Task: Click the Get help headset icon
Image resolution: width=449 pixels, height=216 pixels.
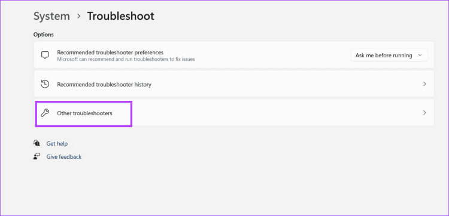Action: tap(37, 143)
